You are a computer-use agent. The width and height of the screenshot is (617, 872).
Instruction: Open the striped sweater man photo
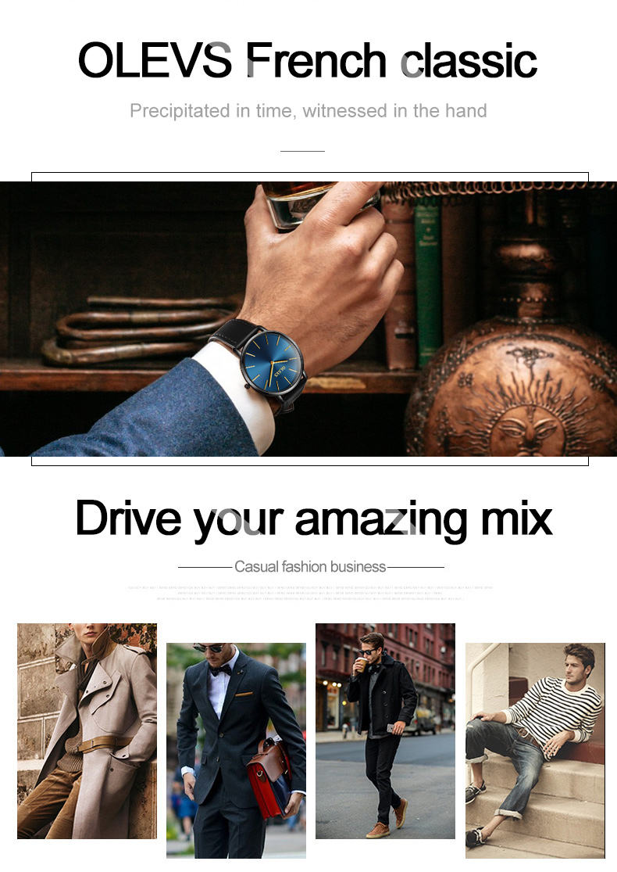pyautogui.click(x=535, y=751)
